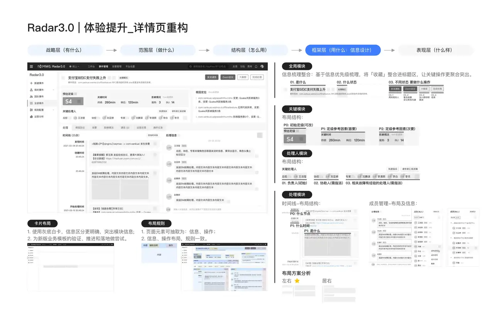Click the 完成处理 button in the mockup
494x309 pixels.
(257, 77)
